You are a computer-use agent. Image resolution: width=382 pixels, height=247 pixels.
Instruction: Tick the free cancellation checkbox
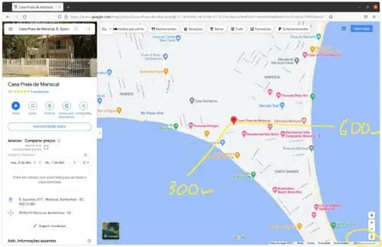pos(46,147)
